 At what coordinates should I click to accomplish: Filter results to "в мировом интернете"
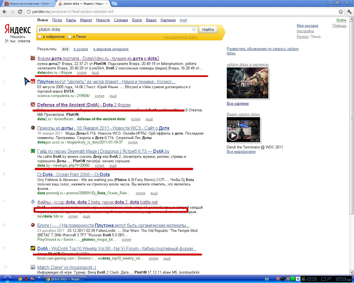[x=111, y=49]
